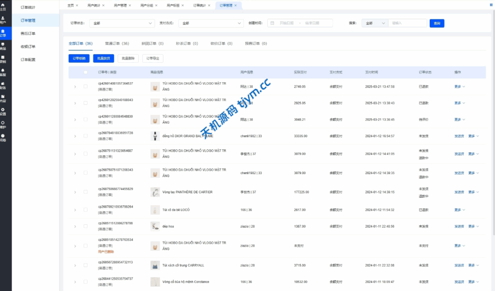
Task: Open the 设置 gear icon in the sidebar
Action: [x=3, y=111]
